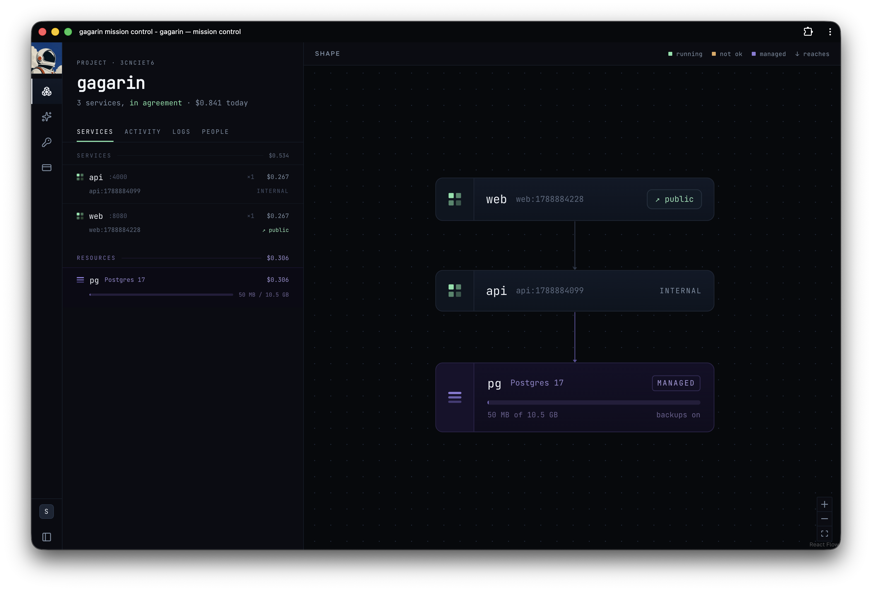Open the extensions puzzle icon in title bar
The width and height of the screenshot is (872, 591).
[x=808, y=32]
